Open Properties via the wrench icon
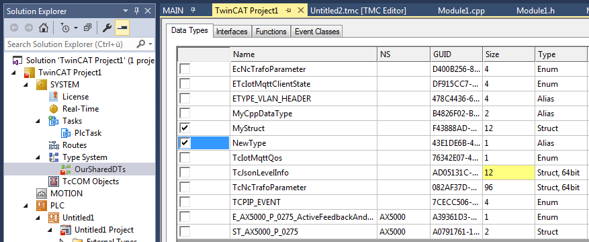The height and width of the screenshot is (242, 589). pyautogui.click(x=107, y=28)
